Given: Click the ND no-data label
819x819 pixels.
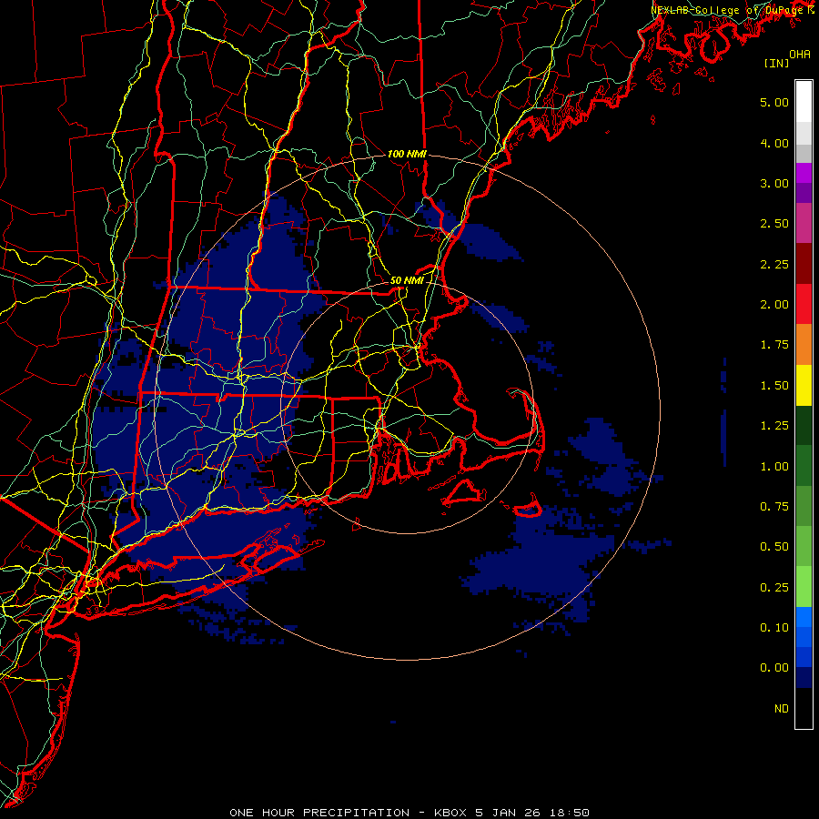Looking at the screenshot, I should coord(782,709).
